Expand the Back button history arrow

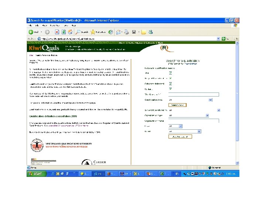tap(41, 32)
